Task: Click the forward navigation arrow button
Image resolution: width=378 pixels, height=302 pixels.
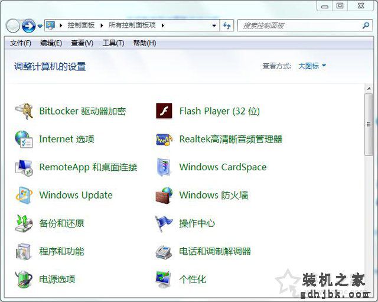Action: (29, 25)
